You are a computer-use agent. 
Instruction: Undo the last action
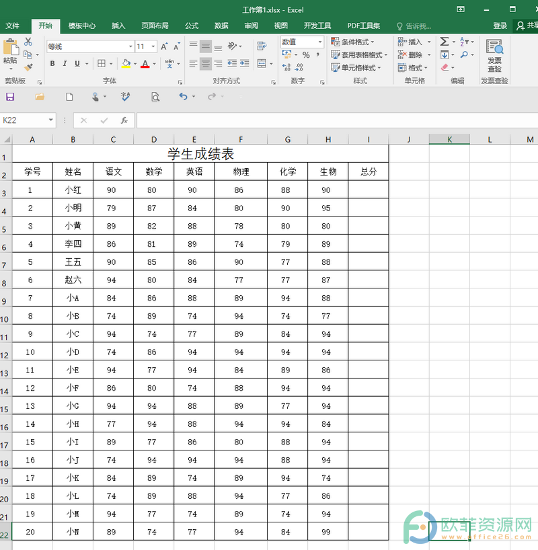coord(183,96)
